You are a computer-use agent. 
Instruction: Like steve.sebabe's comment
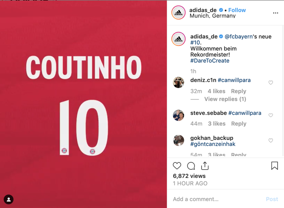coord(271,115)
